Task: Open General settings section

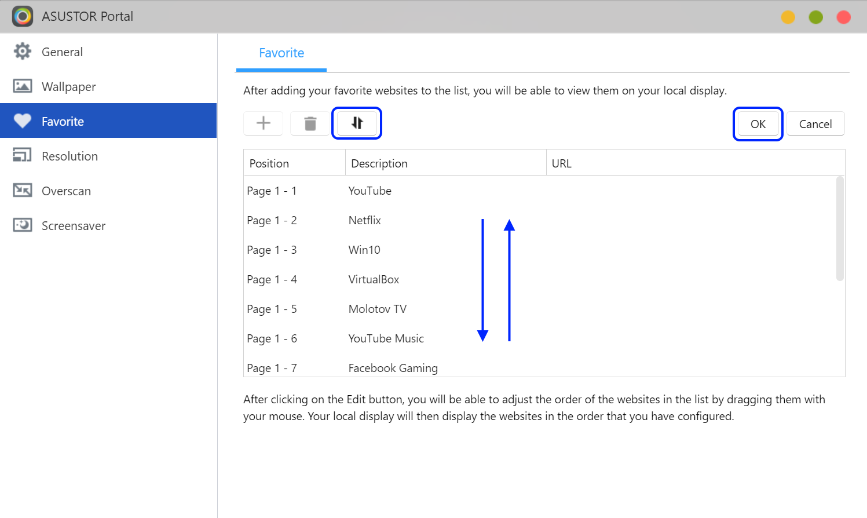Action: 108,52
